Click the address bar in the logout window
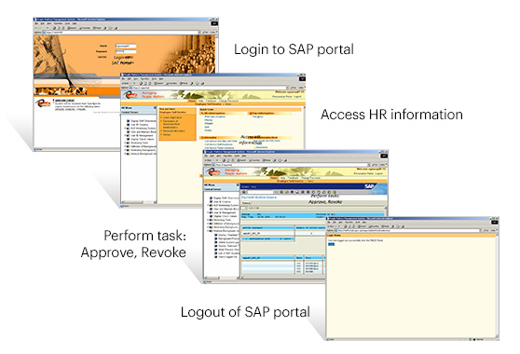Screen dimensions: 520x354 [x=408, y=230]
